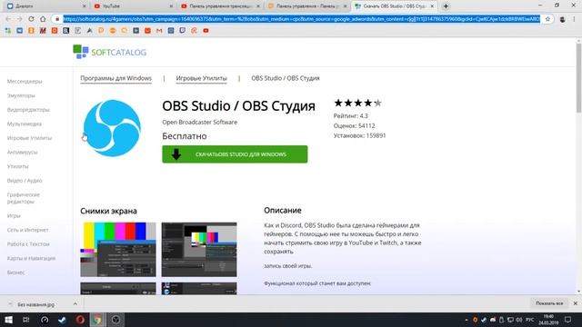Switch to Chrome in the taskbar

click(x=97, y=320)
